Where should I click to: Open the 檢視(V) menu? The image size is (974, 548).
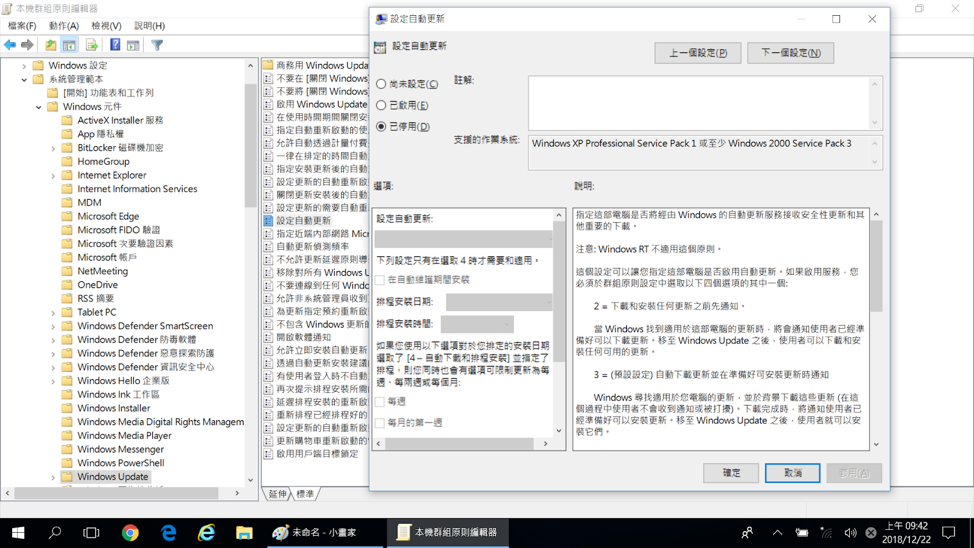pos(107,26)
